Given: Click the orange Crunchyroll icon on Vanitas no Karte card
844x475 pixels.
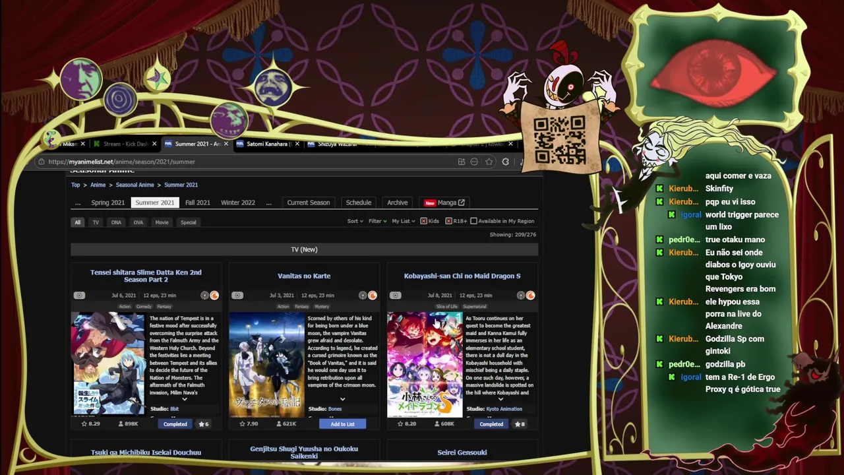Looking at the screenshot, I should [x=373, y=296].
